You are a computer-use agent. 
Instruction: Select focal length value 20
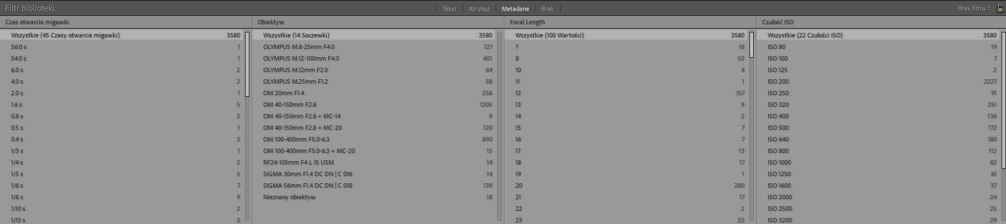pyautogui.click(x=518, y=185)
